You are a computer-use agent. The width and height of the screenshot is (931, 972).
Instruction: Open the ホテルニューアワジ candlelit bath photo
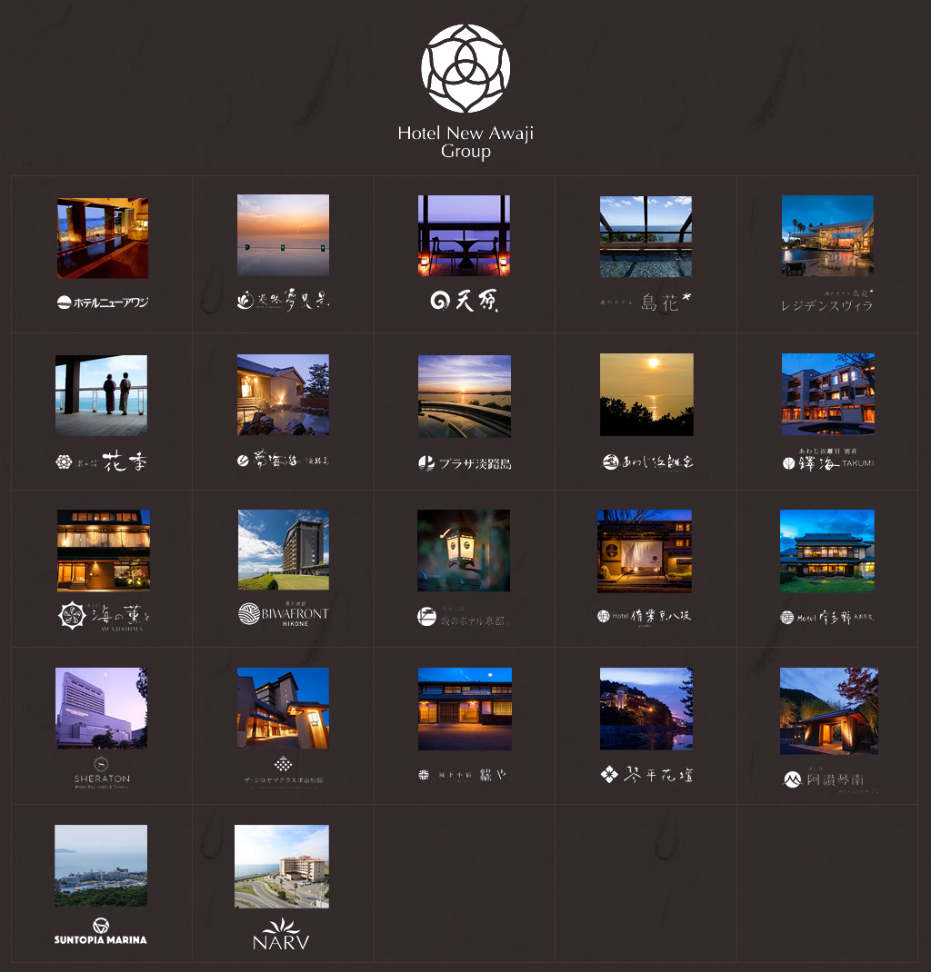[103, 238]
